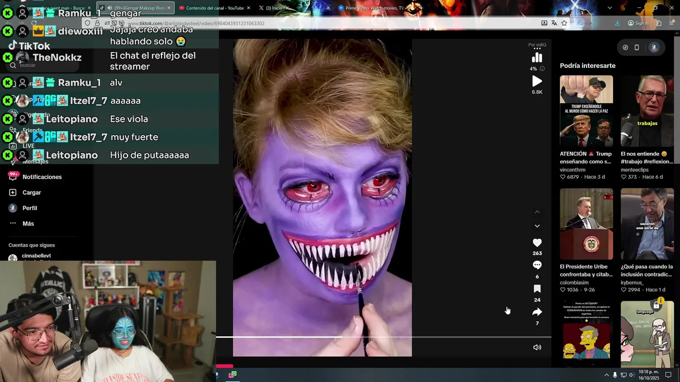Click the 'Podría interesarte' heading
680x382 pixels.
[588, 66]
